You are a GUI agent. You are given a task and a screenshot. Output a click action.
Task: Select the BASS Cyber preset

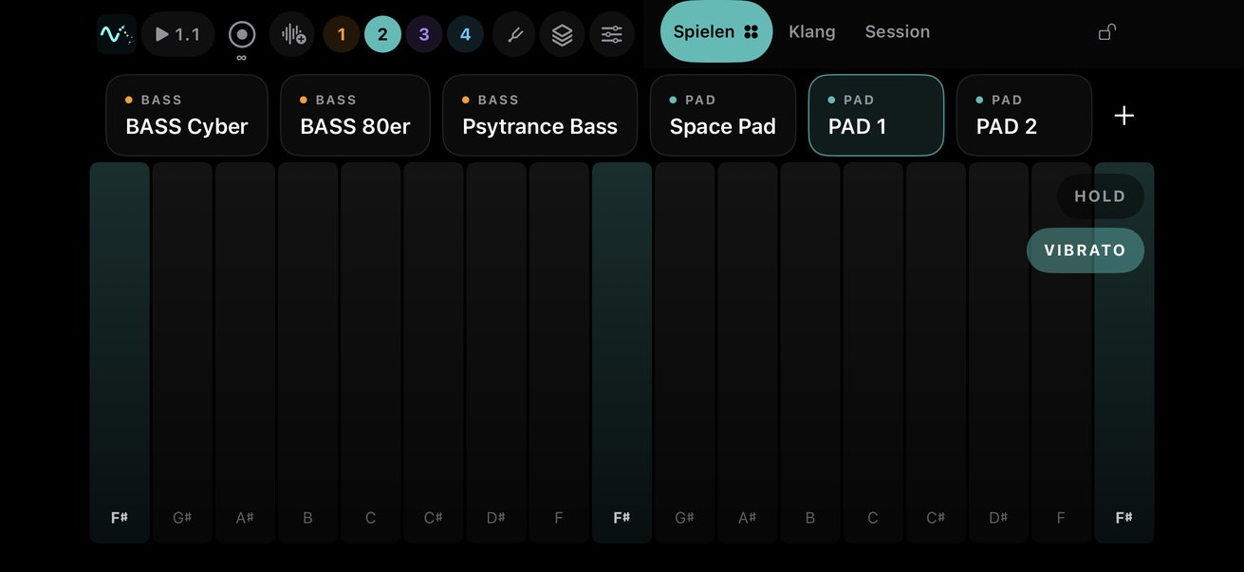(187, 115)
